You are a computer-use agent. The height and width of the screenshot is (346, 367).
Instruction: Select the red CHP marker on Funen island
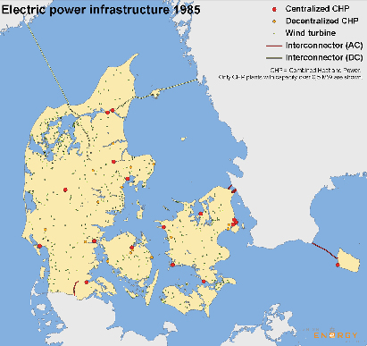pyautogui.click(x=132, y=248)
